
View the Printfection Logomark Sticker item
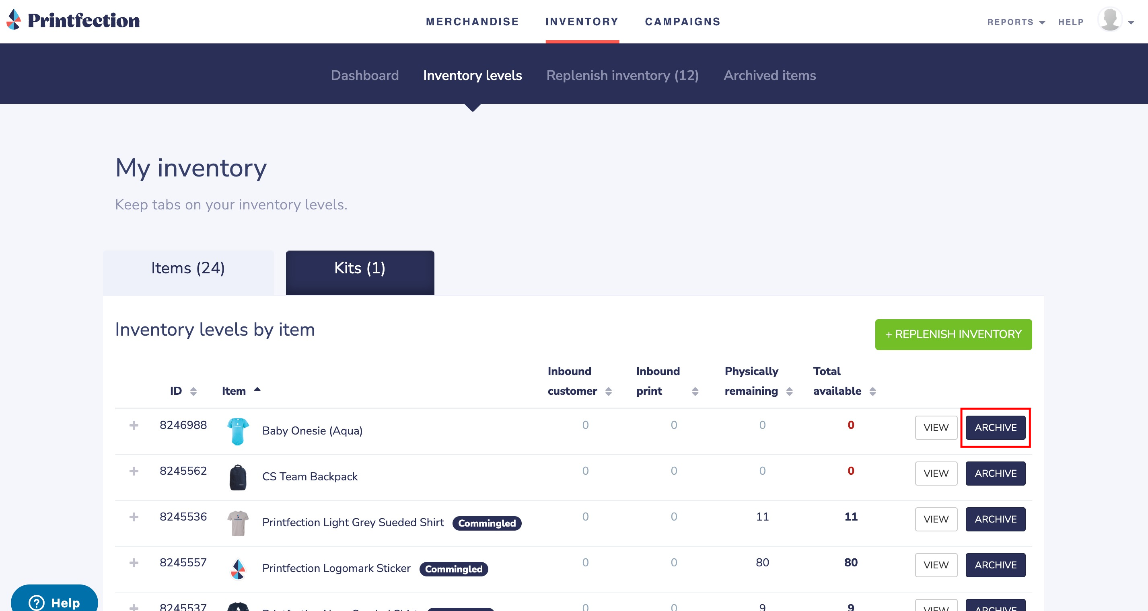tap(936, 565)
